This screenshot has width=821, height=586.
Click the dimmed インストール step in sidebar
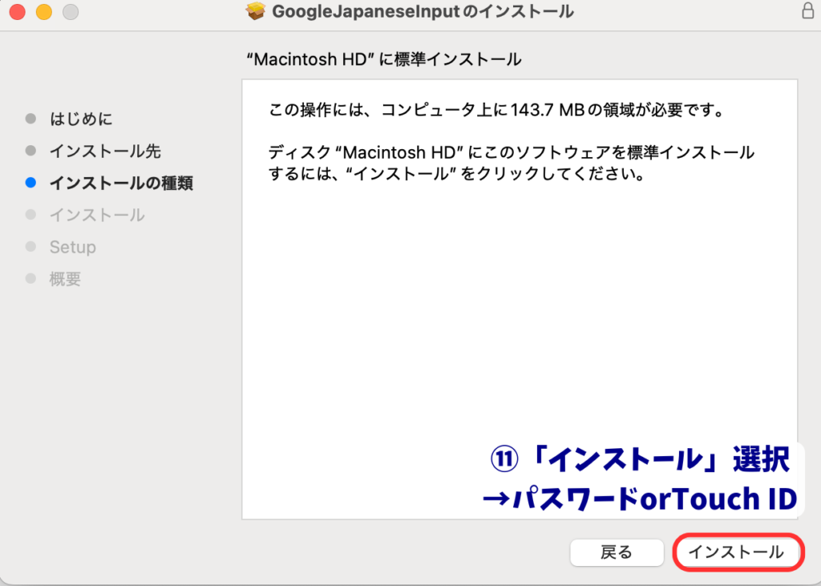97,215
